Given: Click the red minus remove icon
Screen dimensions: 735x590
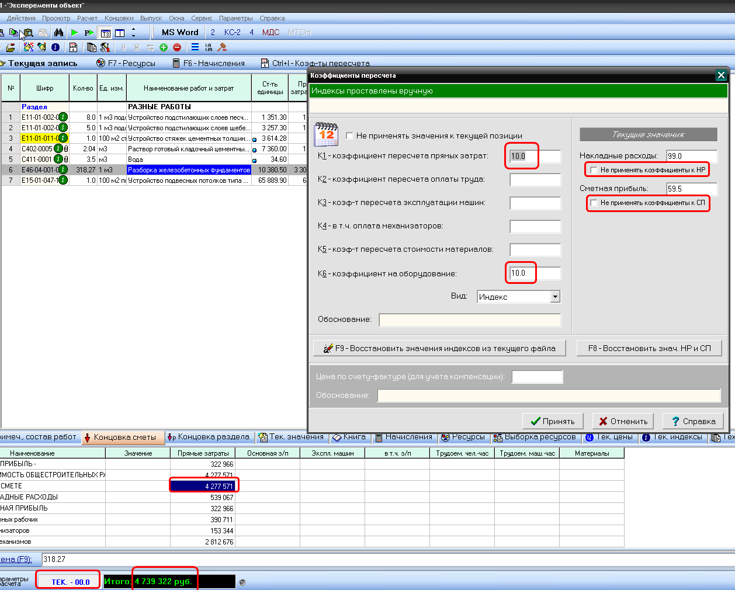Looking at the screenshot, I should point(177,47).
